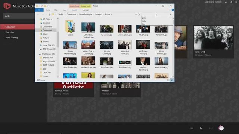Screen dimensions: 239x134
Task: Skip to previous track in Music Box
Action: 192,128
